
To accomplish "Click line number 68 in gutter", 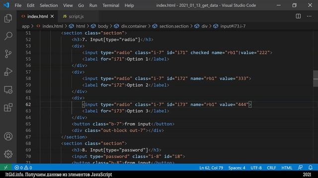I will (28, 143).
